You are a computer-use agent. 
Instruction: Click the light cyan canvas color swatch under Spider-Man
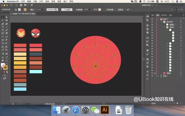(x=36, y=72)
